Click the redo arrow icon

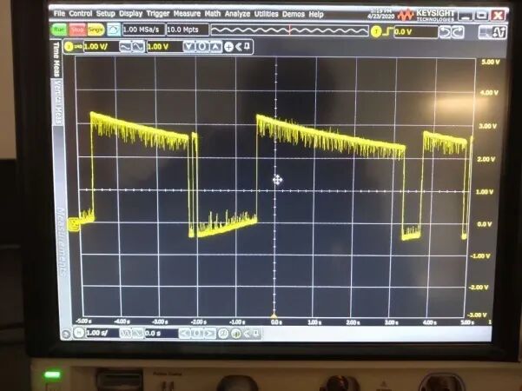pos(458,32)
